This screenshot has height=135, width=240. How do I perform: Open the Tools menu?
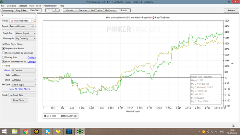point(38,6)
